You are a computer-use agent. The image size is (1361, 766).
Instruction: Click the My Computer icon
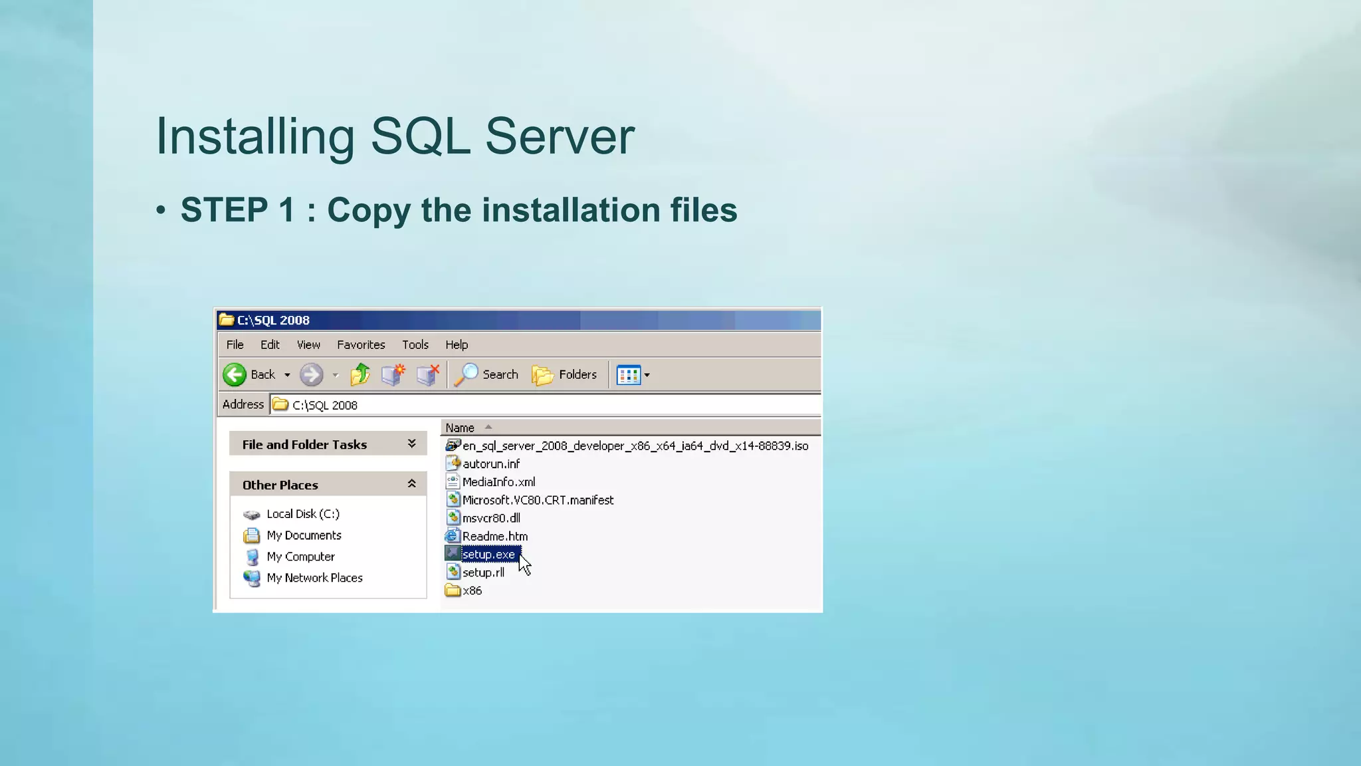click(x=252, y=557)
